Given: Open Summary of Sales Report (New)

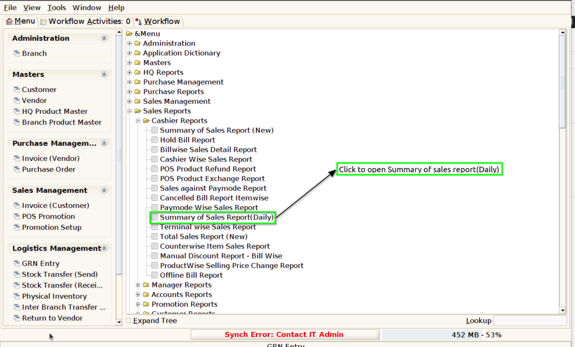Looking at the screenshot, I should [x=217, y=130].
